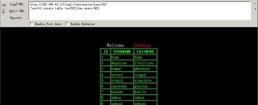Click the Load URL button label
This screenshot has height=105, width=258.
pyautogui.click(x=17, y=4)
